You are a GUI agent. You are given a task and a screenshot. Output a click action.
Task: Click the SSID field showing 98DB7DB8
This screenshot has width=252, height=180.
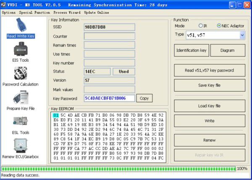(x=110, y=27)
